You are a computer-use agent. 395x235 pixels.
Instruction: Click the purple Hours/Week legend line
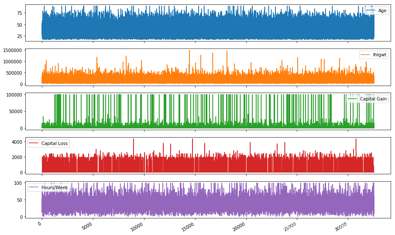pos(34,187)
